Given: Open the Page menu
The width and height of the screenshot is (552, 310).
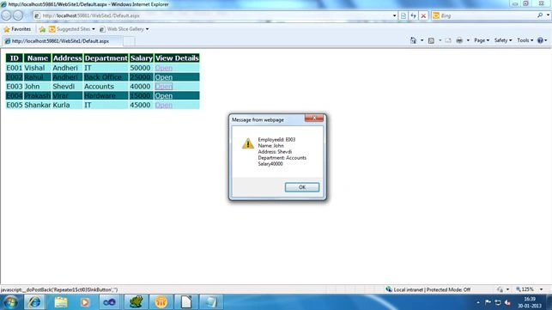Looking at the screenshot, I should click(482, 40).
